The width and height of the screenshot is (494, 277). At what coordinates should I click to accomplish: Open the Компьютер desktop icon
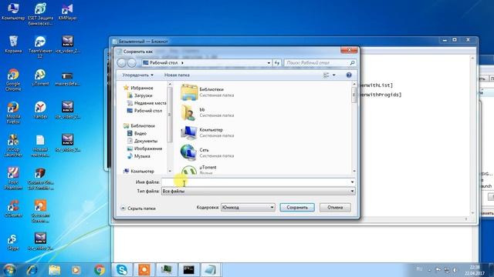[13, 12]
